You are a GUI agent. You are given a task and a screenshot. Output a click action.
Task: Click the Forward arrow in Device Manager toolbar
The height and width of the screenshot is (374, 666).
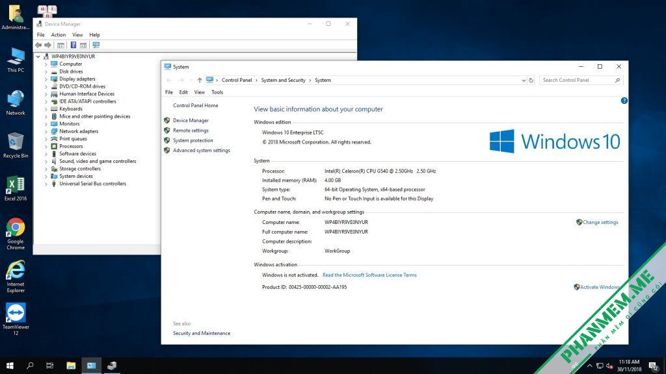coord(47,45)
